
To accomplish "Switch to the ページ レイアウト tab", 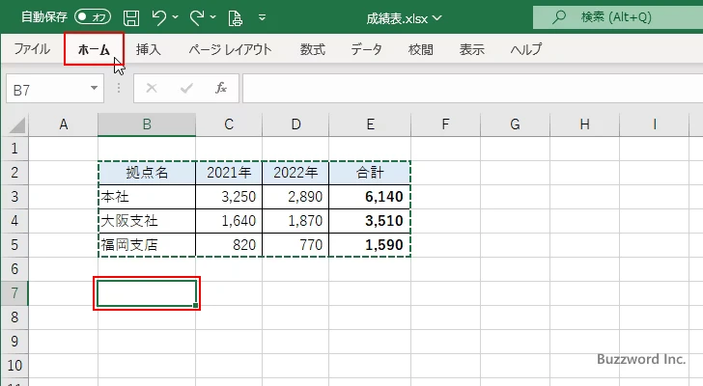I will tap(230, 49).
